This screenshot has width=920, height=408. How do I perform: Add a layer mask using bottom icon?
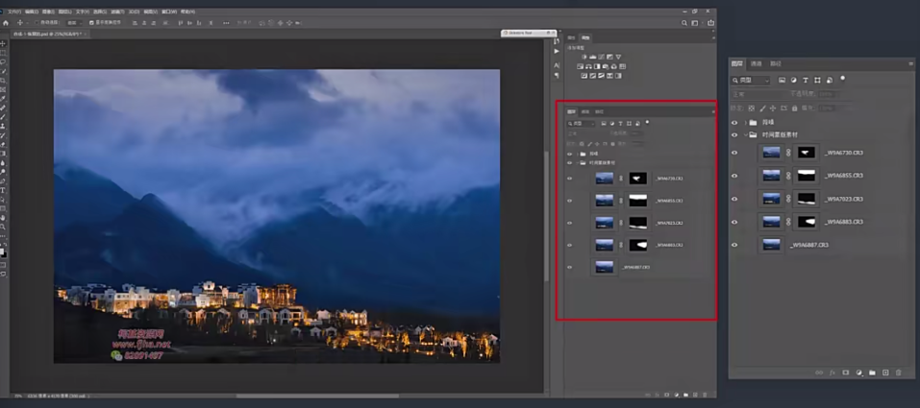pyautogui.click(x=845, y=372)
